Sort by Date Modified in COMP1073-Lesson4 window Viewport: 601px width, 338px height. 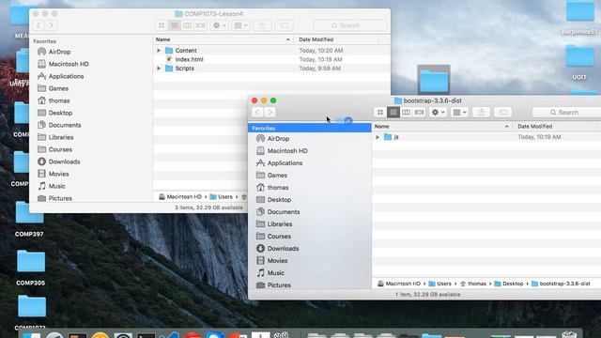336,39
